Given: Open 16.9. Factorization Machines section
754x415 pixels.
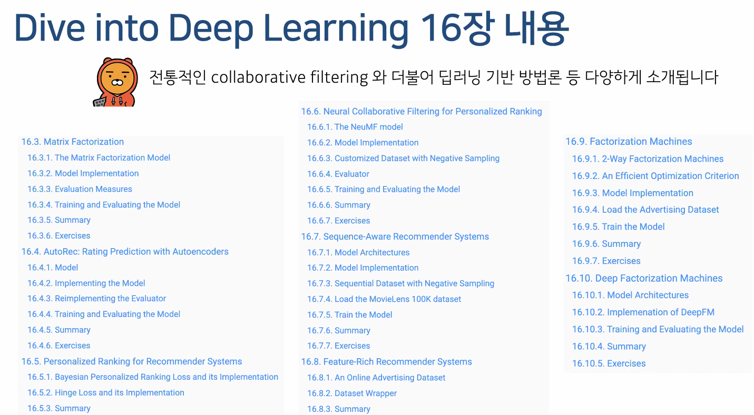Looking at the screenshot, I should click(629, 142).
